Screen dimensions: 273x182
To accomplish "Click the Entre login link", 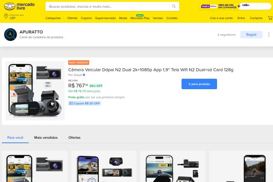I will point(241,18).
